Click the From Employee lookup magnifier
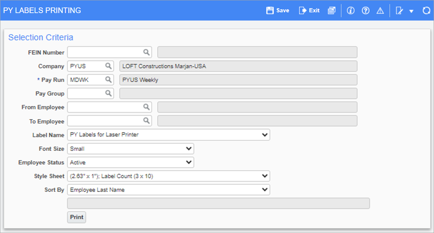The width and height of the screenshot is (434, 233). [x=146, y=107]
